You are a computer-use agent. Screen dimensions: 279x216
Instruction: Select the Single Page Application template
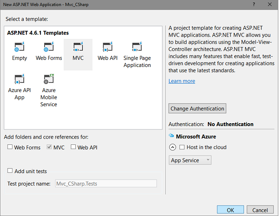click(x=137, y=55)
